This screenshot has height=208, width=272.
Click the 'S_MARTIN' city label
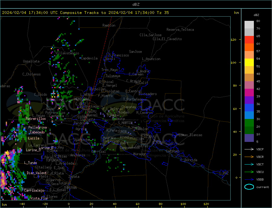click(x=125, y=123)
